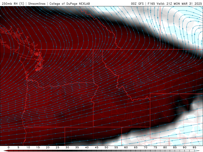Viewport: 203px width, 152px height.
Task: Click the "25" value on the color scale
Action: tap(58, 147)
